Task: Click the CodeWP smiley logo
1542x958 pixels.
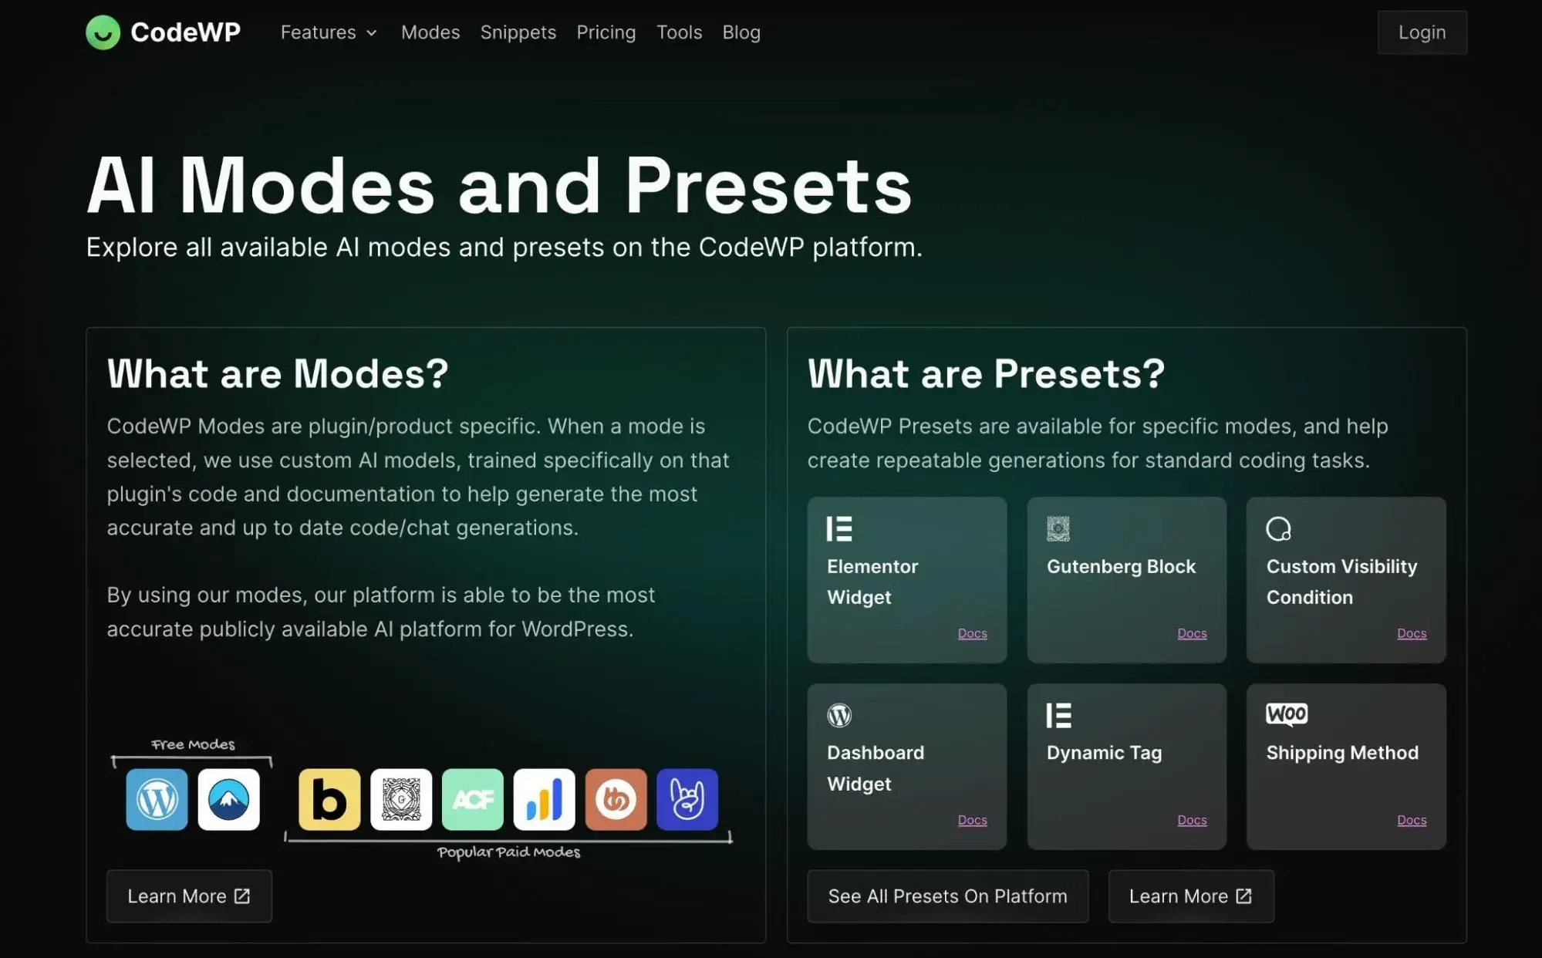Action: 103,32
